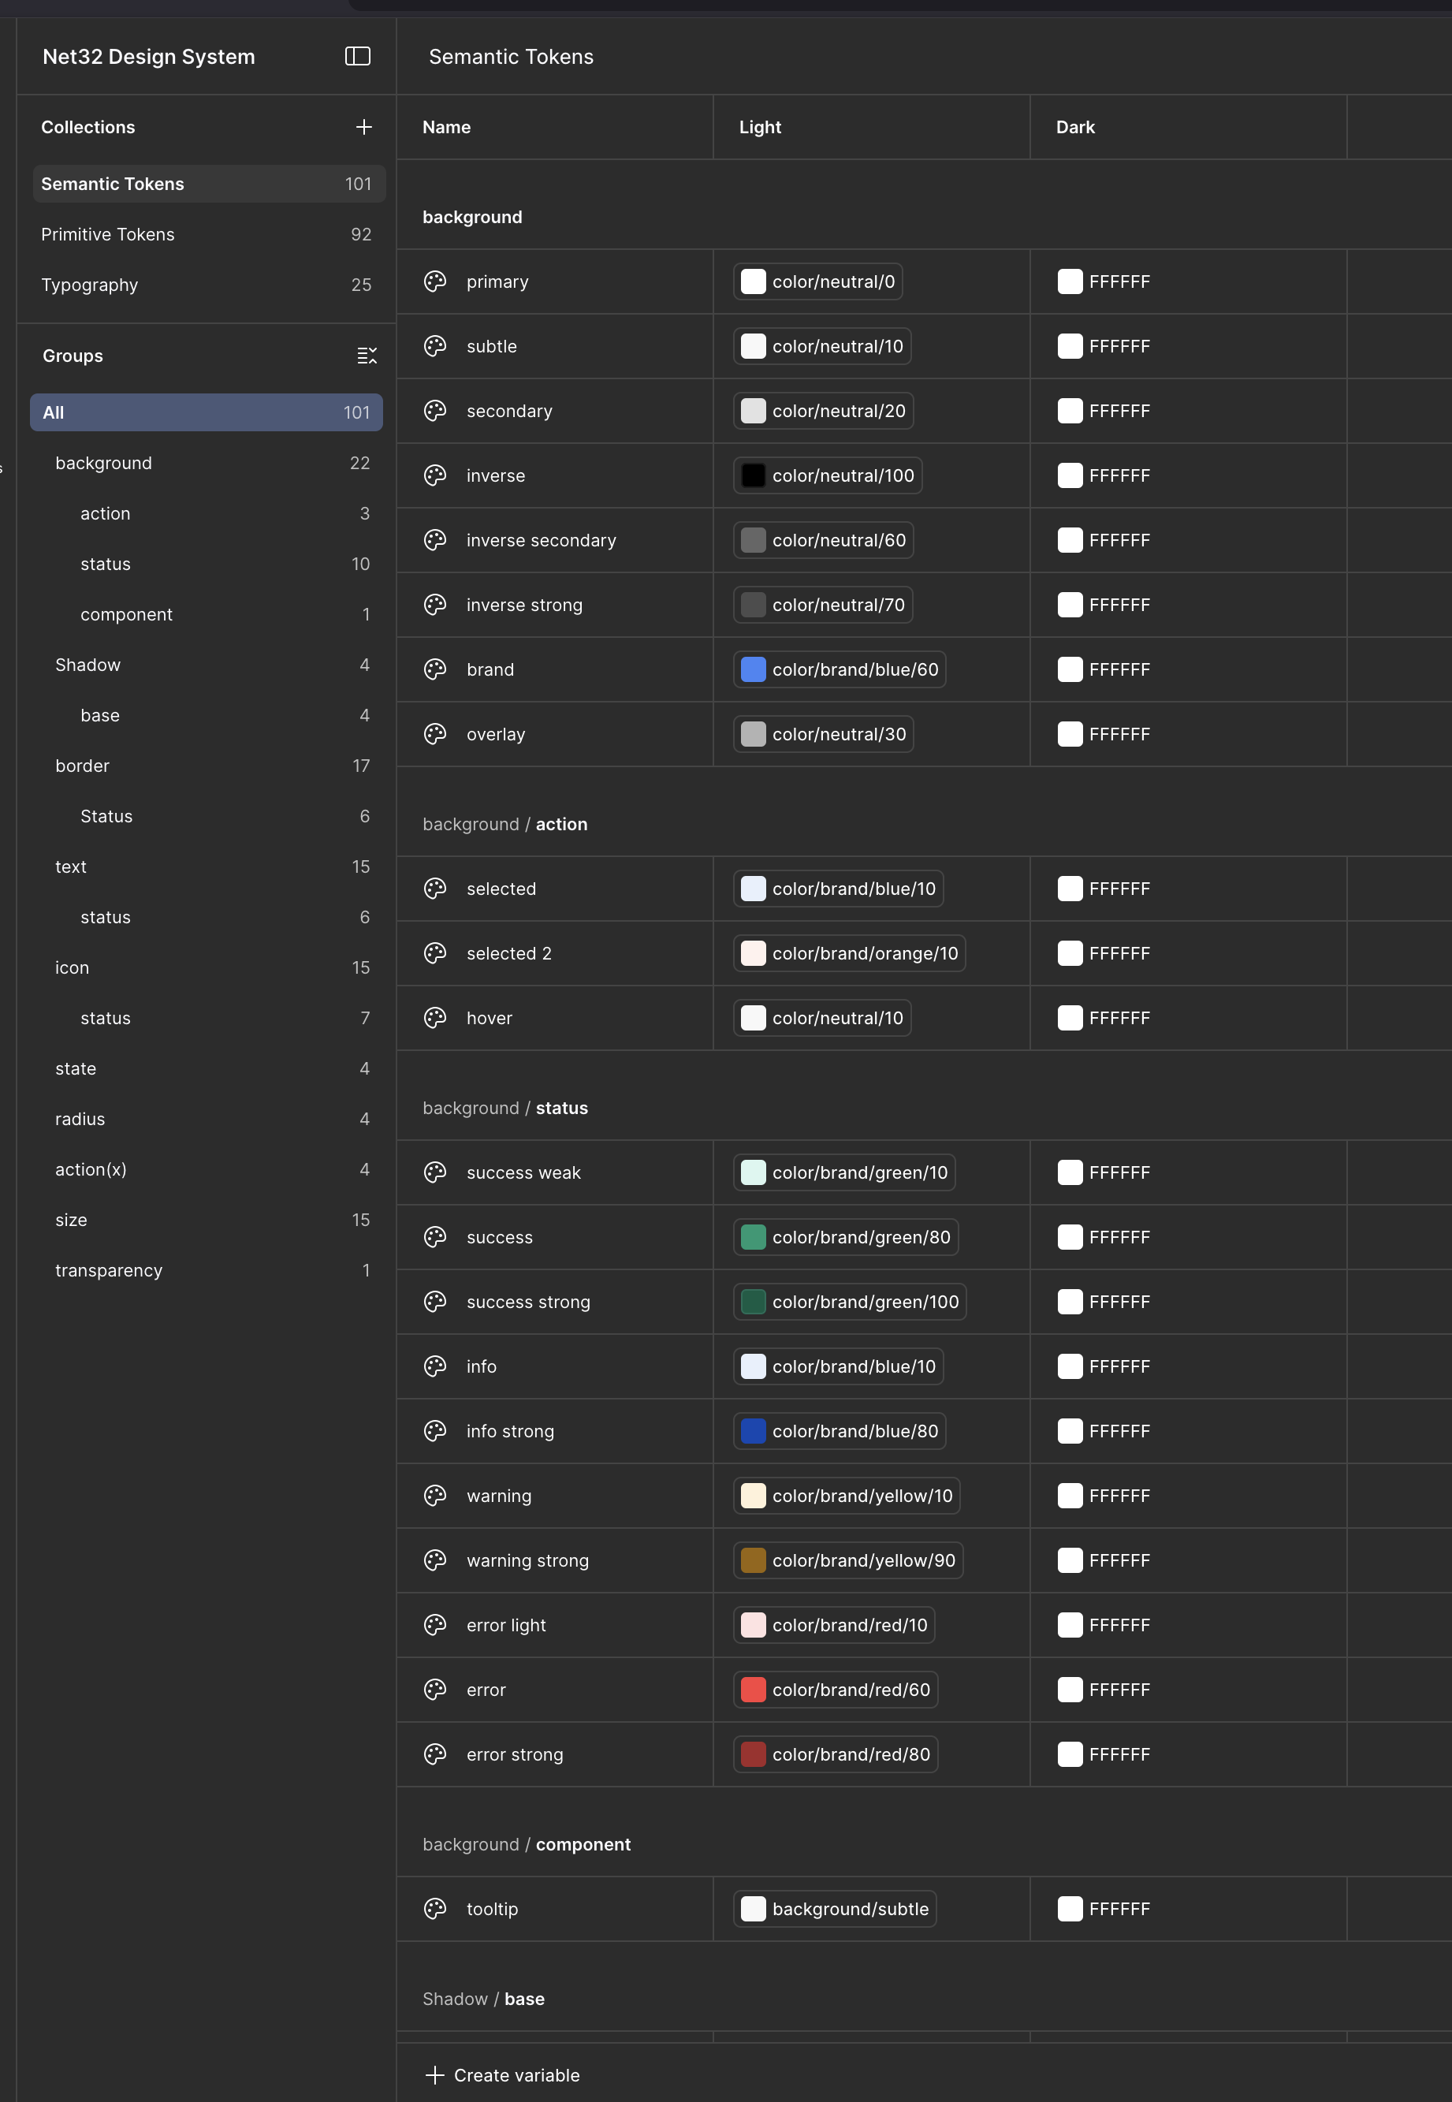Click color/neutral/100 value for inverse
The height and width of the screenshot is (2102, 1452).
828,476
